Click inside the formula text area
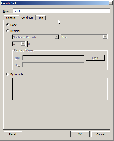Viewport: 114px width, 141px height. click(60, 89)
